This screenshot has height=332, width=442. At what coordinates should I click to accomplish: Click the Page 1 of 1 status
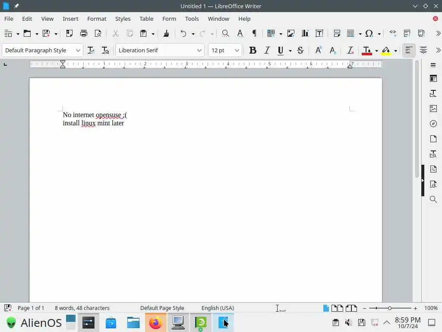(x=31, y=308)
